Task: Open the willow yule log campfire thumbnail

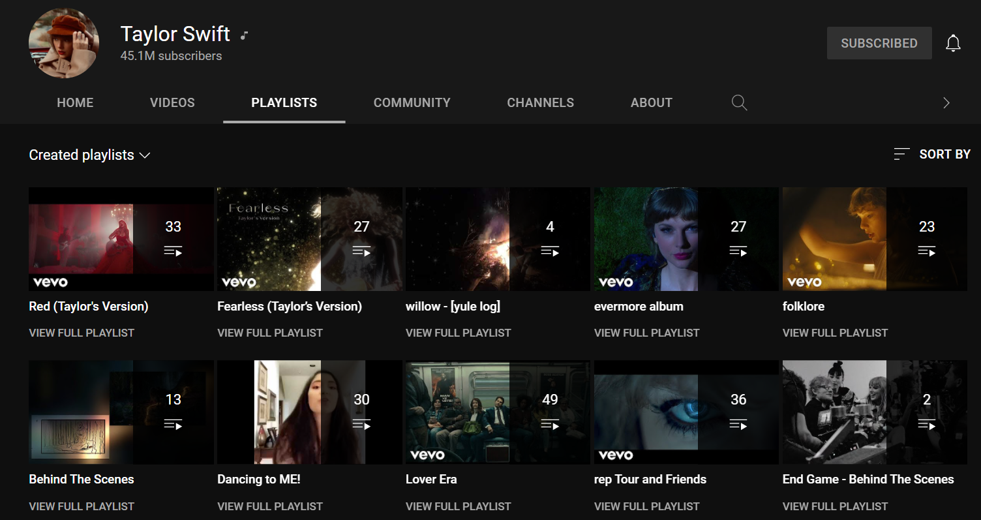Action: click(498, 239)
